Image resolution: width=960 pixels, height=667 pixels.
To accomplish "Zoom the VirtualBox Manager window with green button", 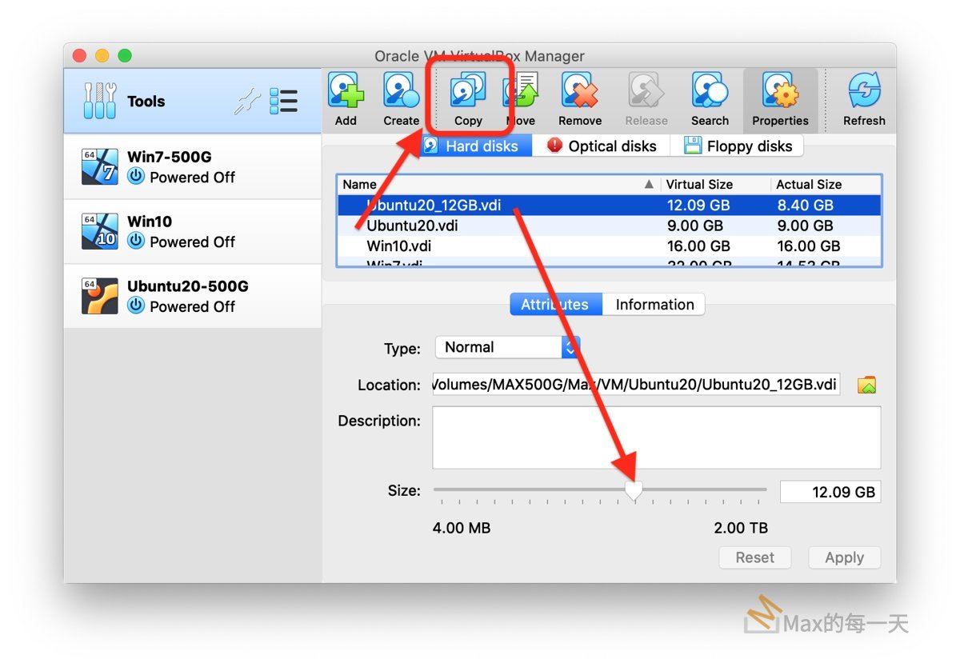I will pyautogui.click(x=125, y=56).
